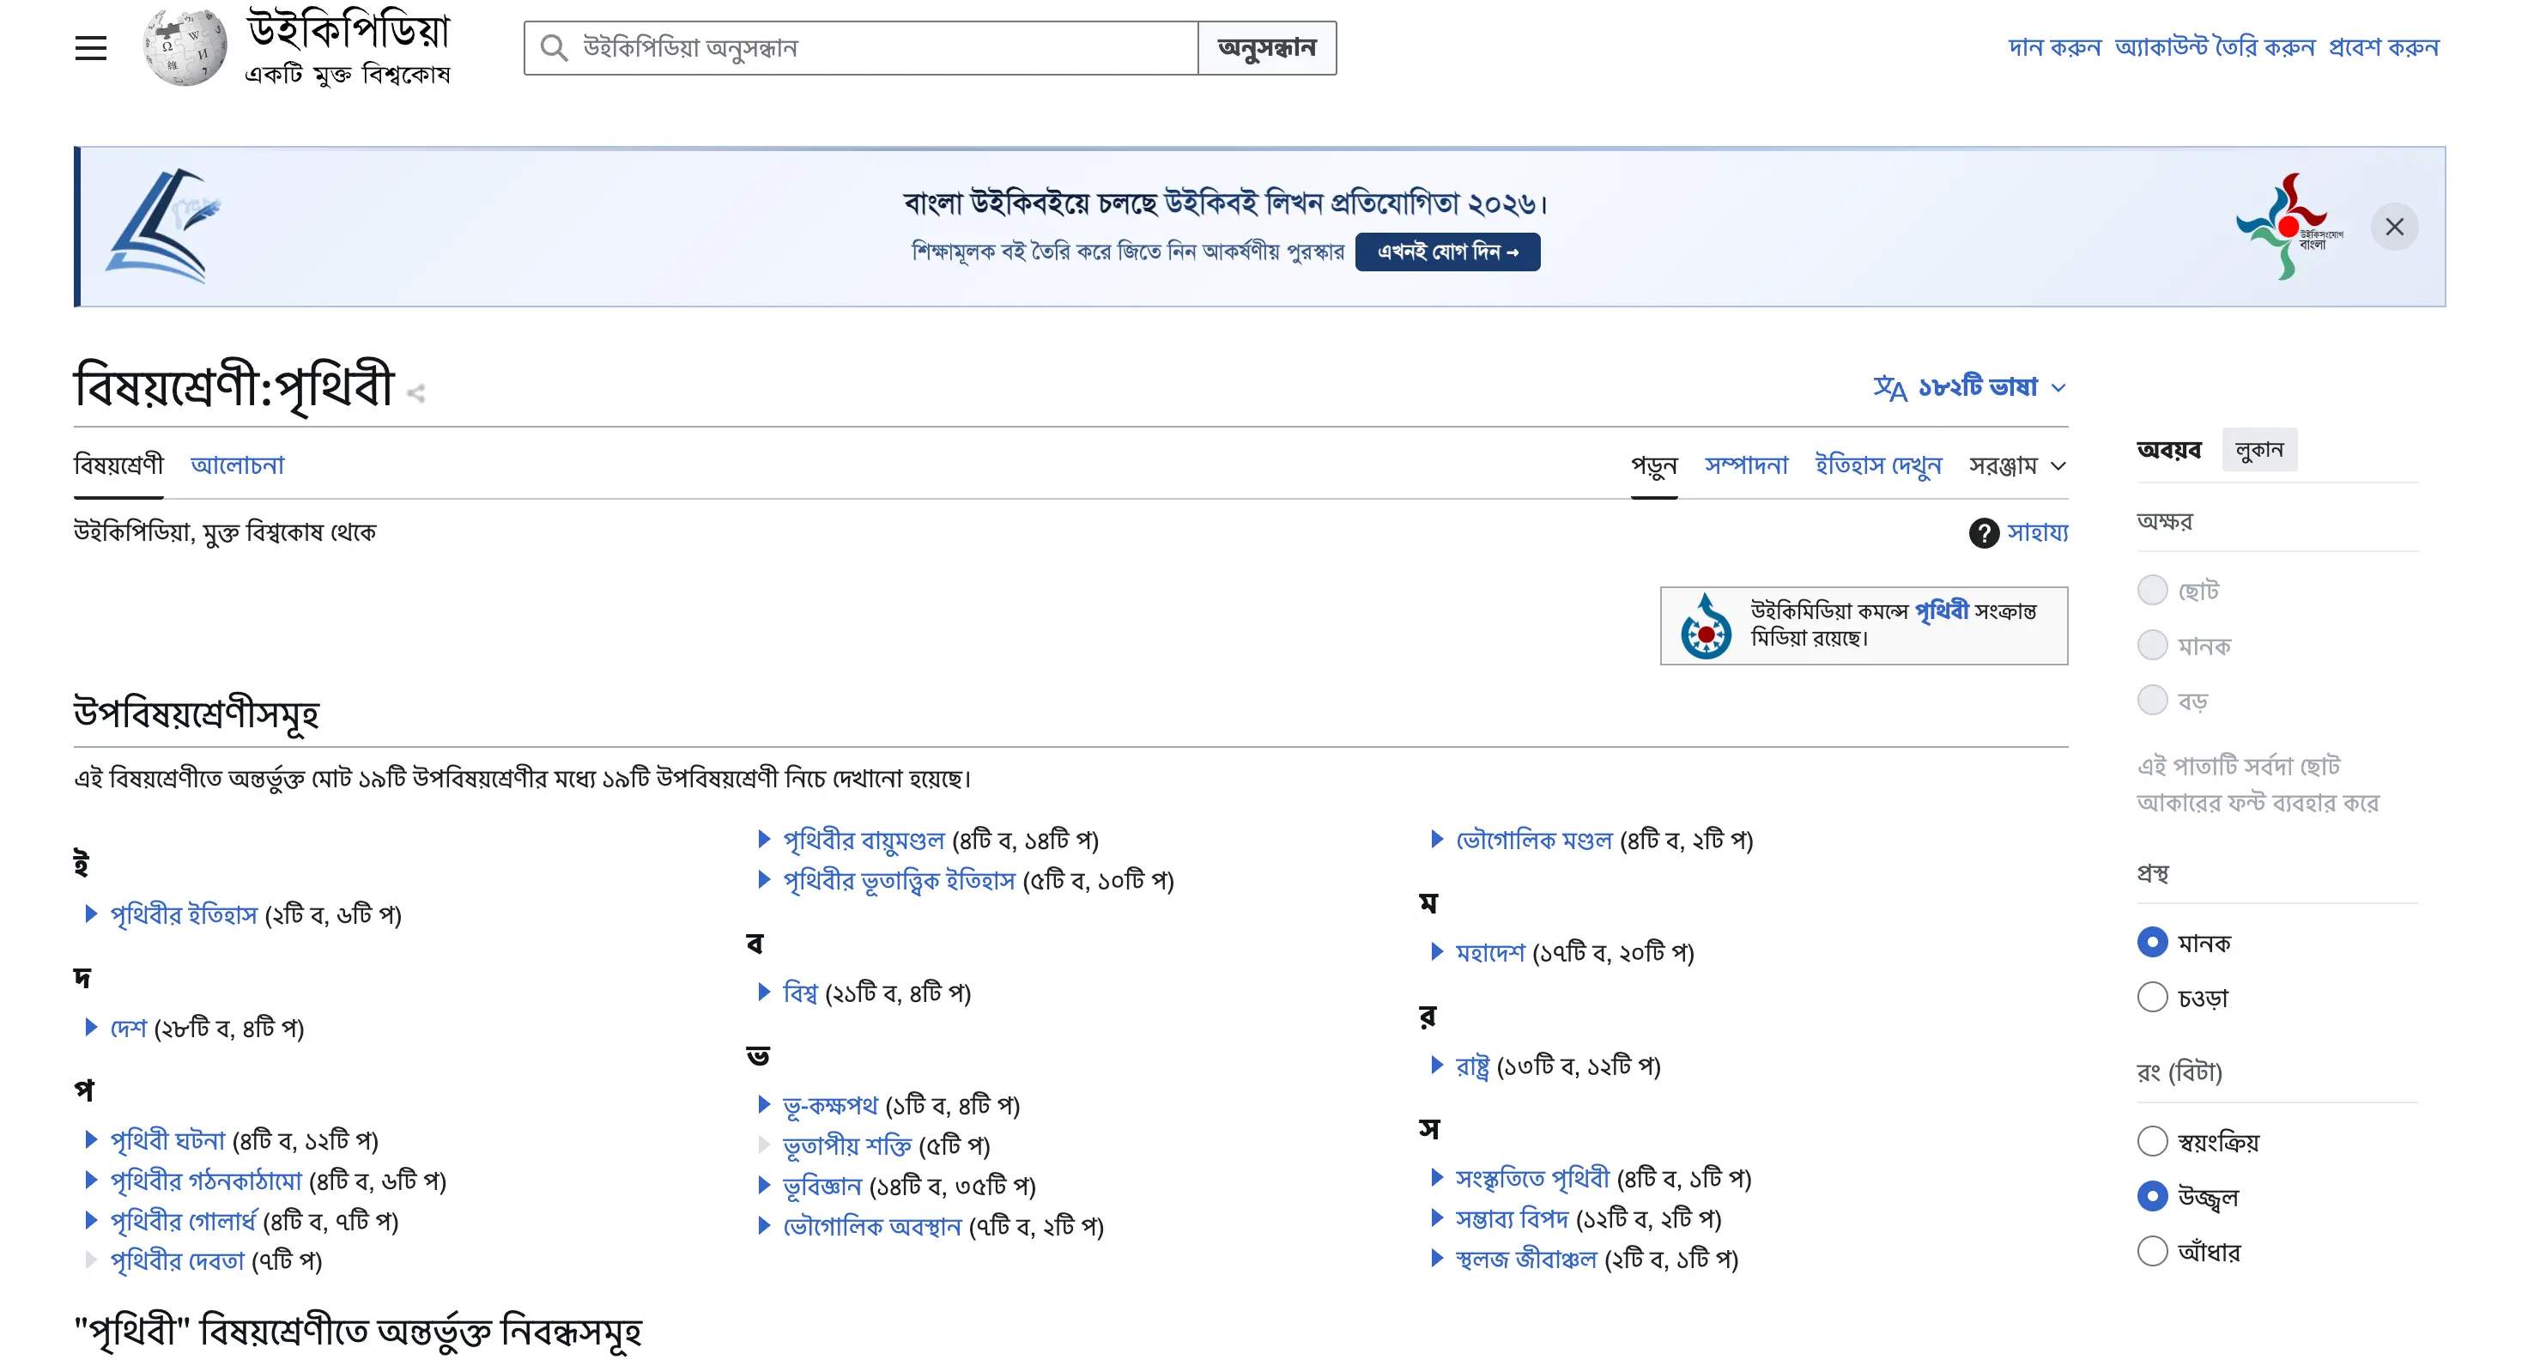
Task: Select light color mode উজ্জ্বল
Action: click(x=2151, y=1195)
